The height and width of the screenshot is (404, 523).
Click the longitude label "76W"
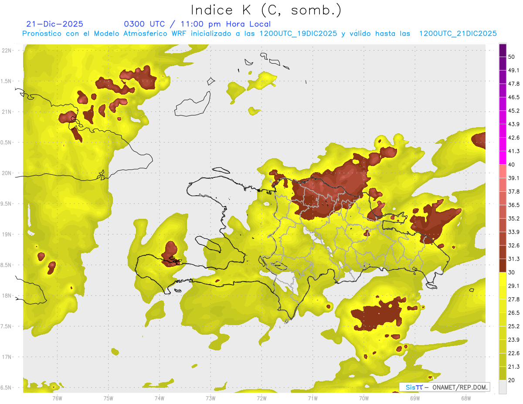coord(57,398)
